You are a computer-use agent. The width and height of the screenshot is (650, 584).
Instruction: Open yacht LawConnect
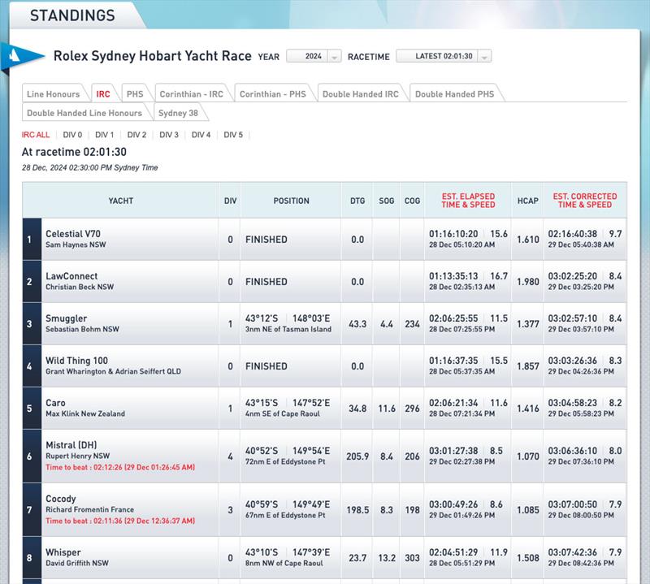tap(71, 276)
